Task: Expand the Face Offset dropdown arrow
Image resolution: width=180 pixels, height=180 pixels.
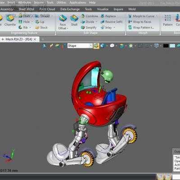Action: pos(67,28)
